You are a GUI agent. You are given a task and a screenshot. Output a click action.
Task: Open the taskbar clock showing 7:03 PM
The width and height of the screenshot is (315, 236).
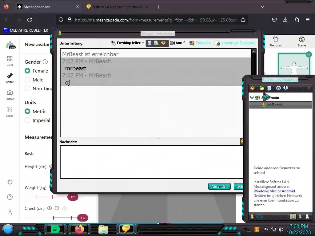click(x=299, y=229)
